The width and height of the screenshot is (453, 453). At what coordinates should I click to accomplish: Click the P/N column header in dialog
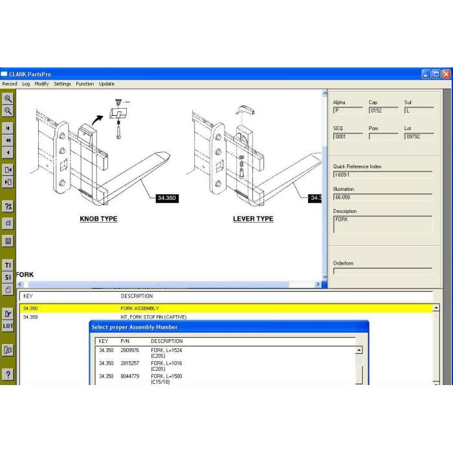[x=125, y=341]
